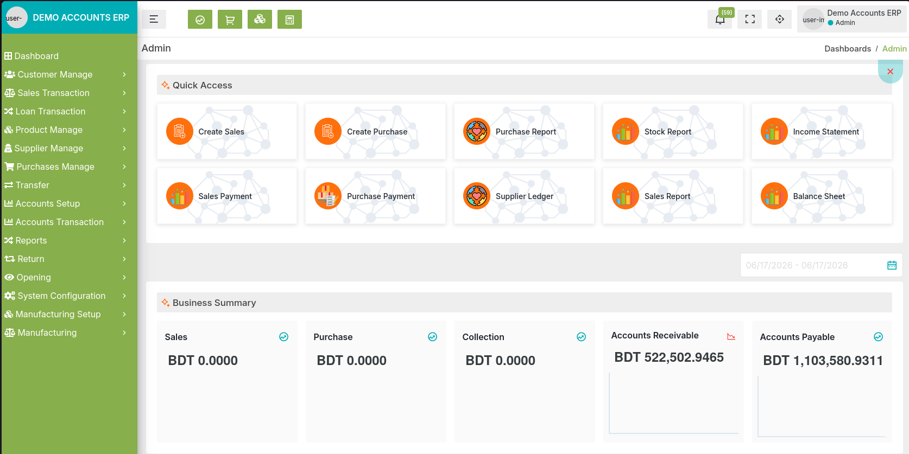The height and width of the screenshot is (454, 909).
Task: Click the Sales card trend icon
Action: (x=283, y=337)
